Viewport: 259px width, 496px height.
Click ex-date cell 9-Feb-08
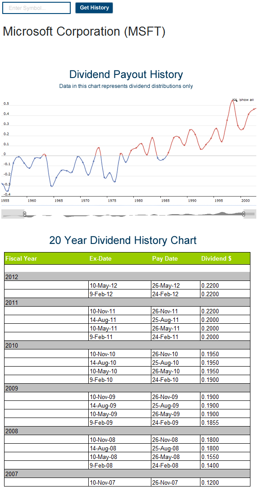pyautogui.click(x=120, y=465)
